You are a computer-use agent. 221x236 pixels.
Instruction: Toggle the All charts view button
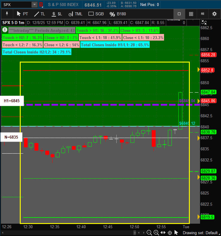coord(202,14)
